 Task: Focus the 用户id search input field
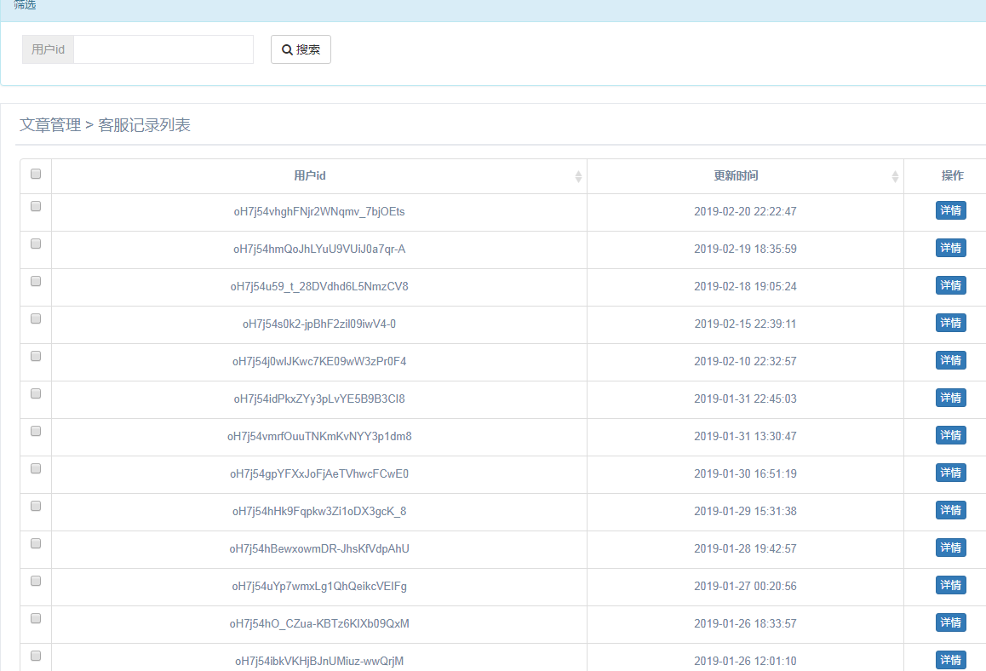coord(163,49)
